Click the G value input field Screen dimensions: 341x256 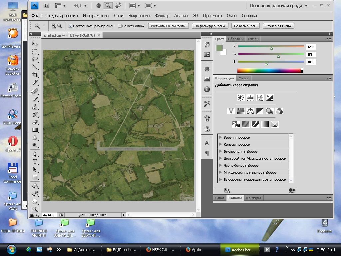tap(311, 54)
